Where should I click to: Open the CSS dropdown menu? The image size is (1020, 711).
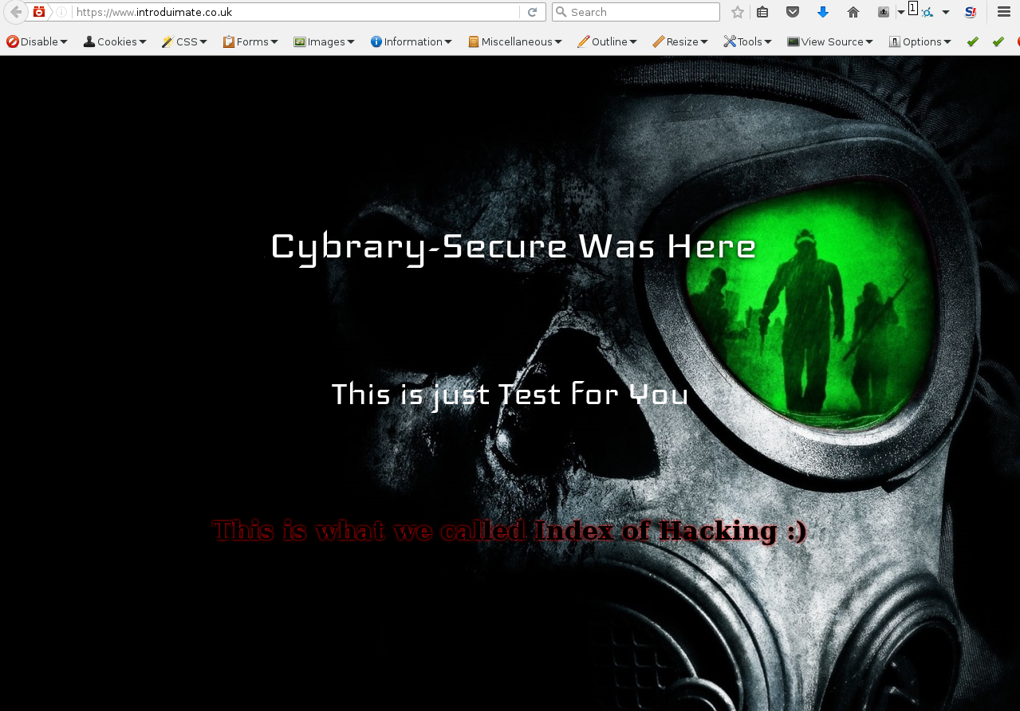click(x=184, y=41)
